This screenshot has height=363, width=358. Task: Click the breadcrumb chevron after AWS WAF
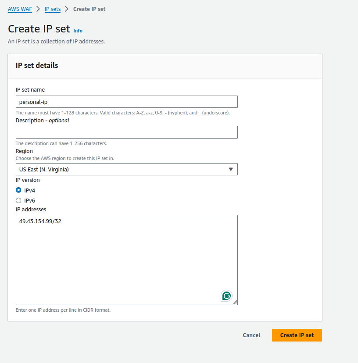click(x=38, y=9)
